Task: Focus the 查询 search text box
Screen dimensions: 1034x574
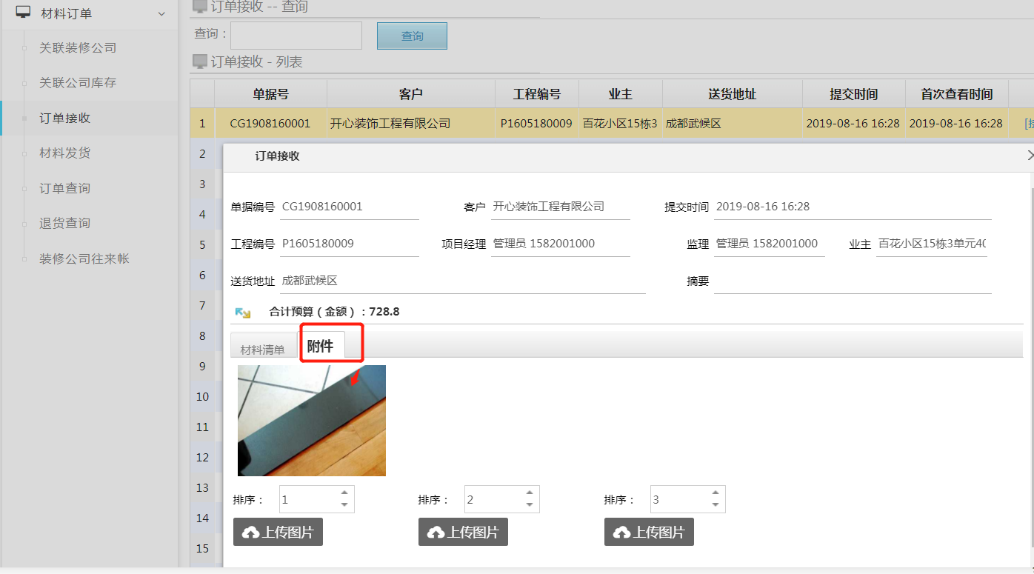Action: click(x=296, y=36)
